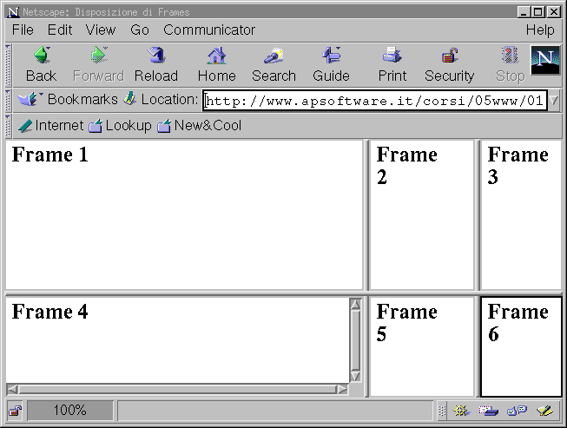Open Navigator from the component bar

coord(461,411)
